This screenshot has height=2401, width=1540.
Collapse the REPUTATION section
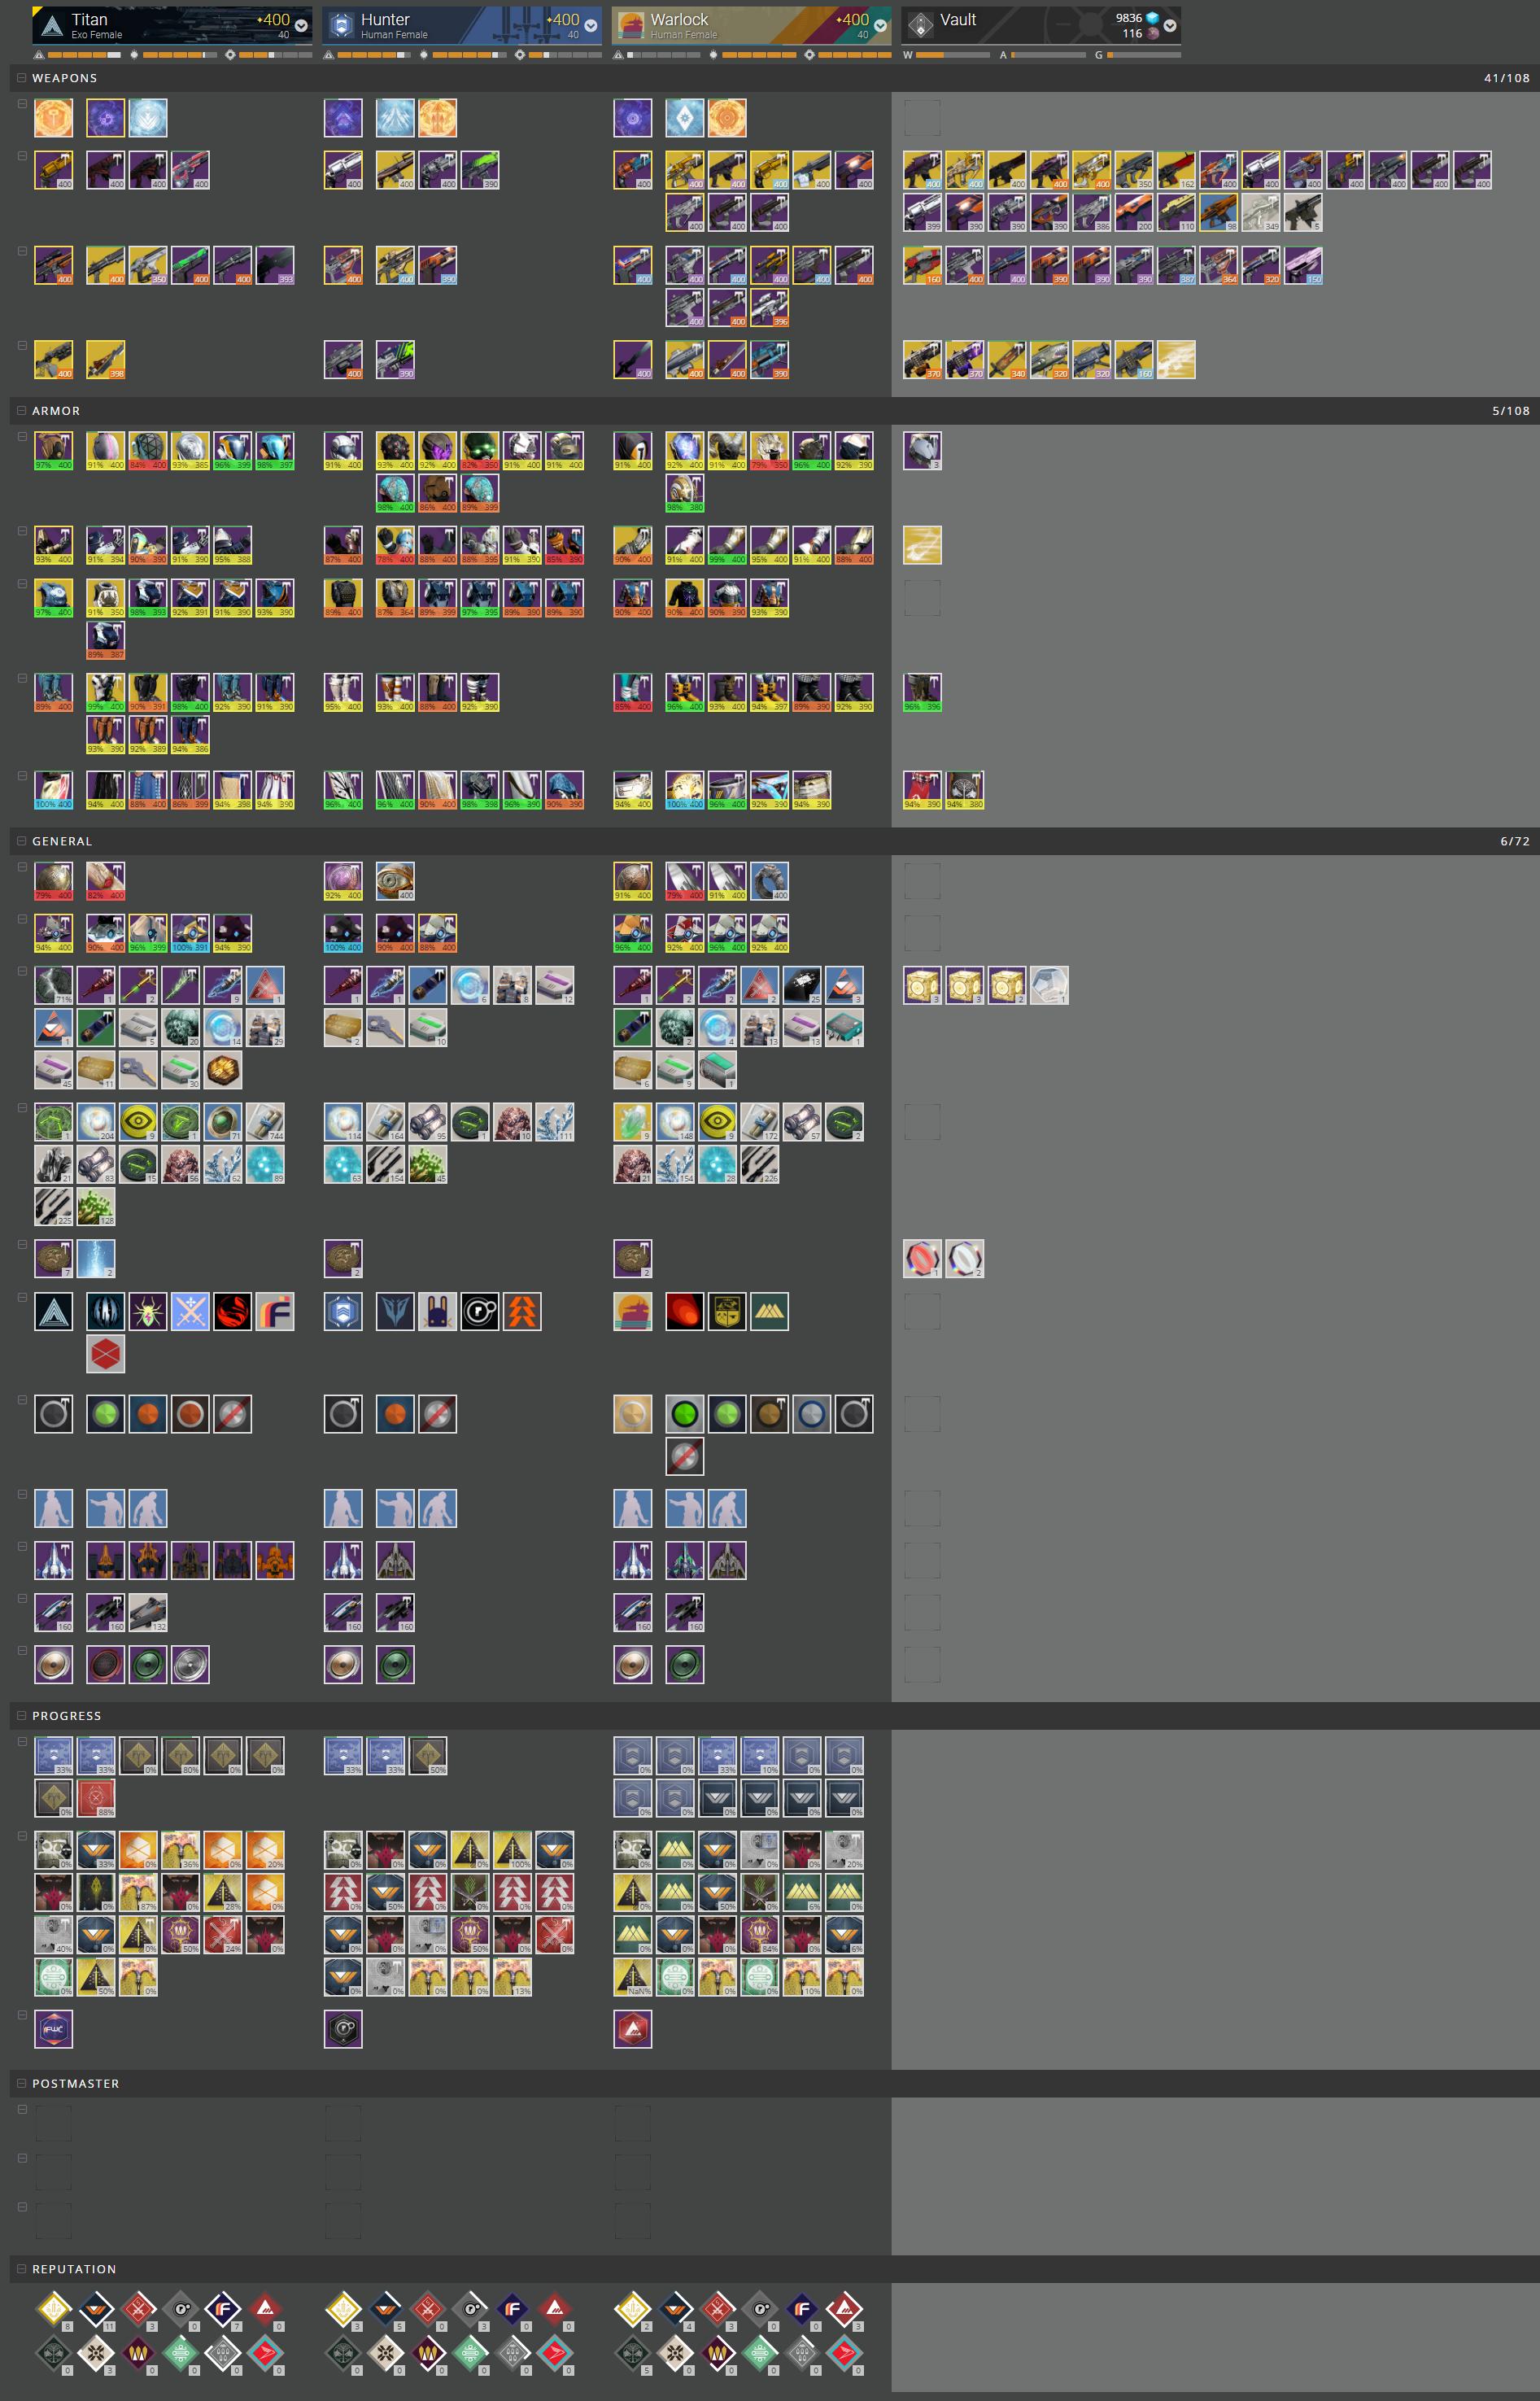click(x=21, y=2269)
